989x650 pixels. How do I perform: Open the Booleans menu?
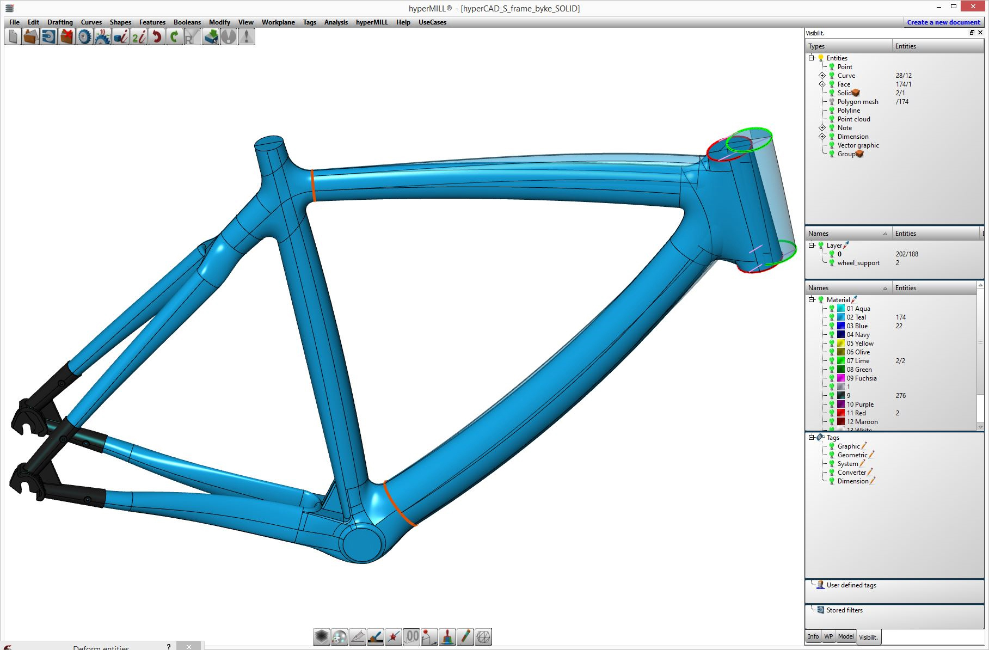point(187,22)
